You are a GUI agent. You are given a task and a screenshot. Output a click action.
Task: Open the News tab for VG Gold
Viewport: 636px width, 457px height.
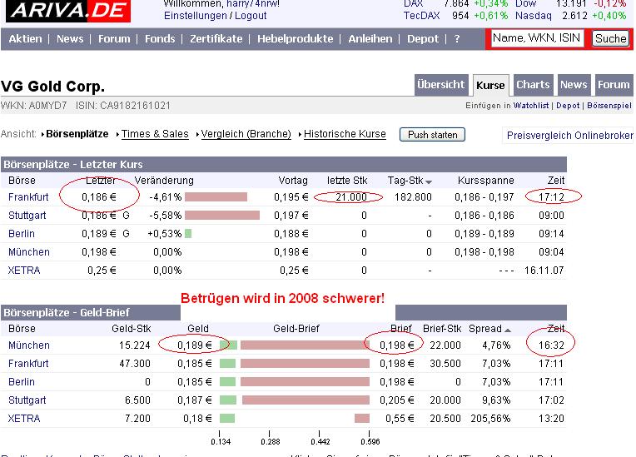(x=574, y=85)
